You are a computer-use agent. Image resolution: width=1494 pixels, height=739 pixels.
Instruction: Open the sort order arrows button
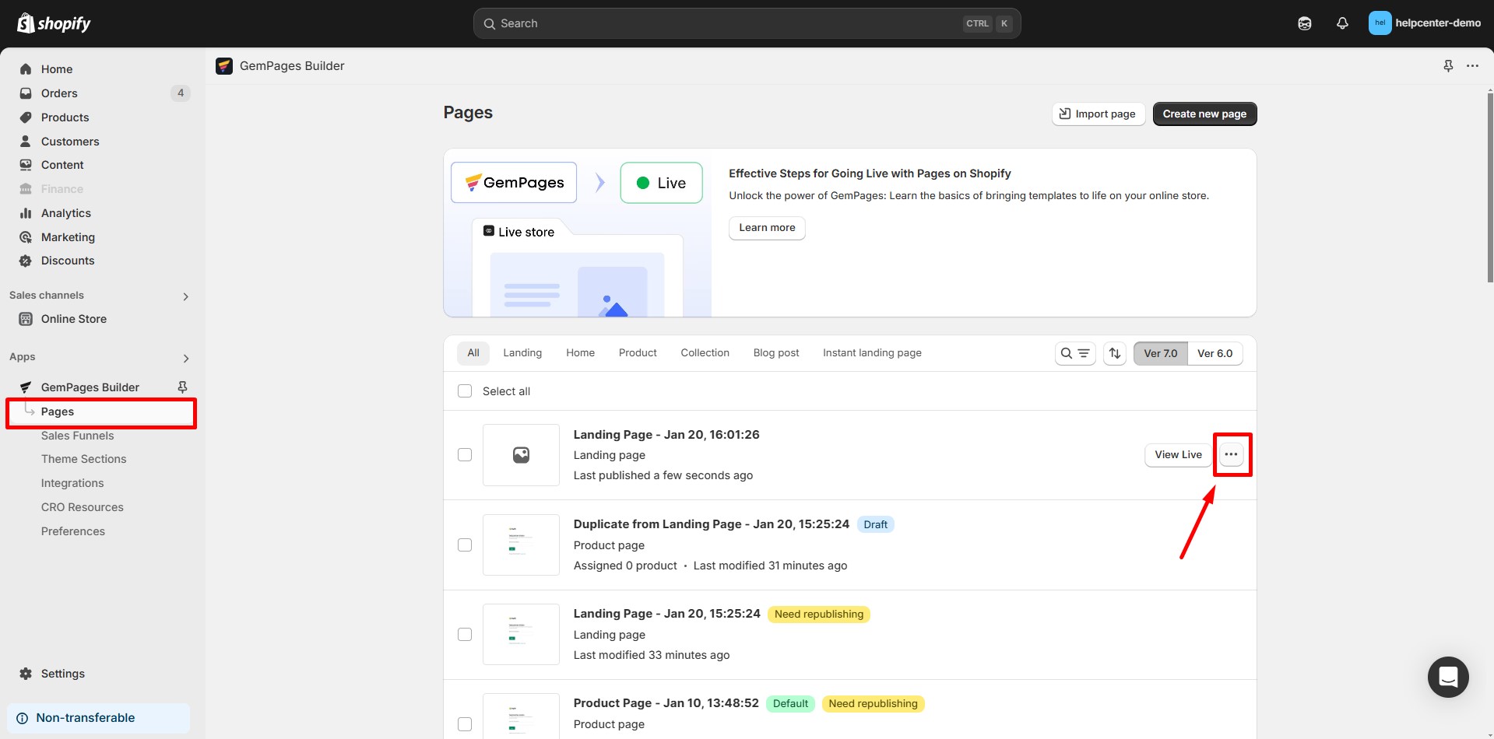[1115, 353]
